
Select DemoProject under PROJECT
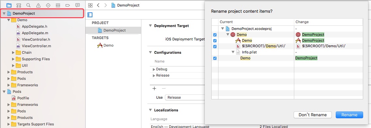pyautogui.click(x=113, y=30)
